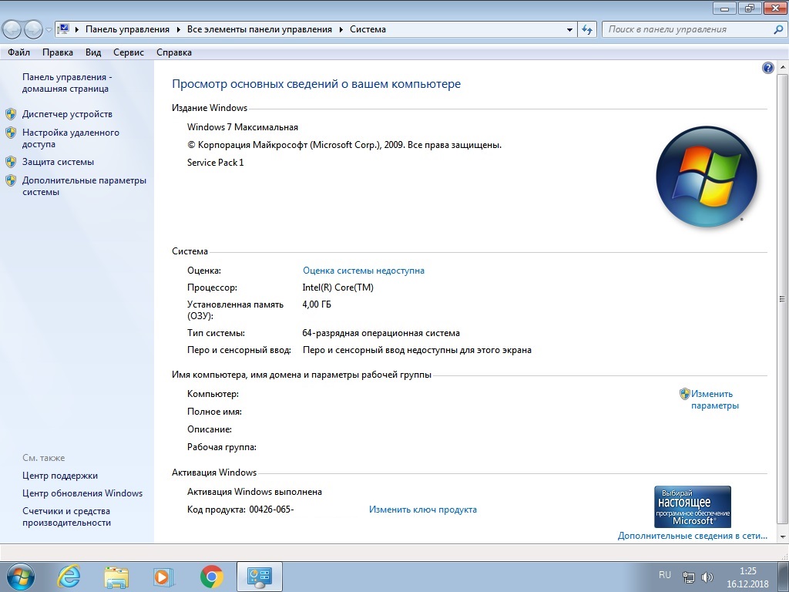The image size is (789, 592).
Task: Open the recent pages dropdown next to Forward
Action: (49, 30)
